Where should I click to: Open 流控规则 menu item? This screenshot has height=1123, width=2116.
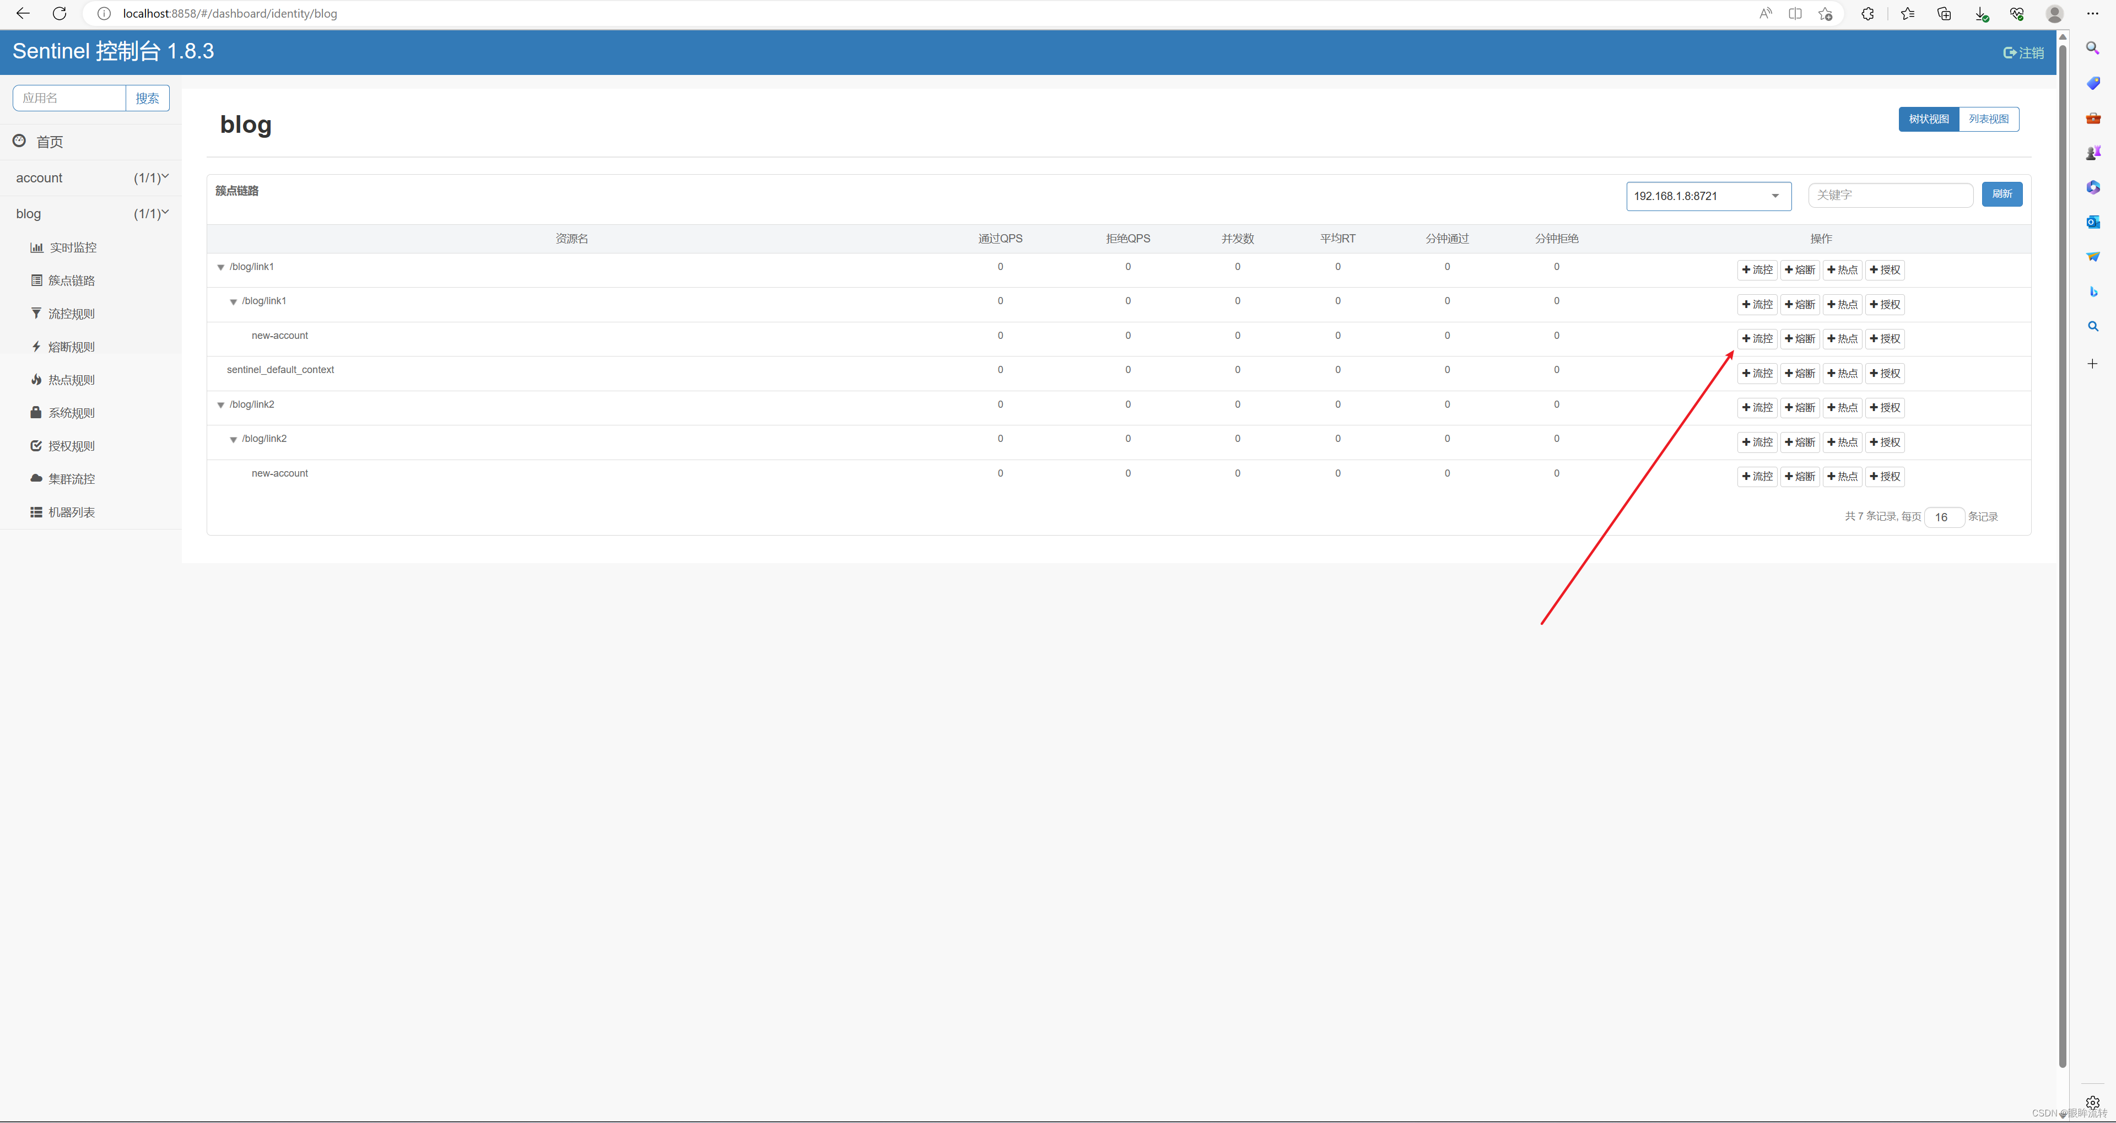pyautogui.click(x=72, y=314)
